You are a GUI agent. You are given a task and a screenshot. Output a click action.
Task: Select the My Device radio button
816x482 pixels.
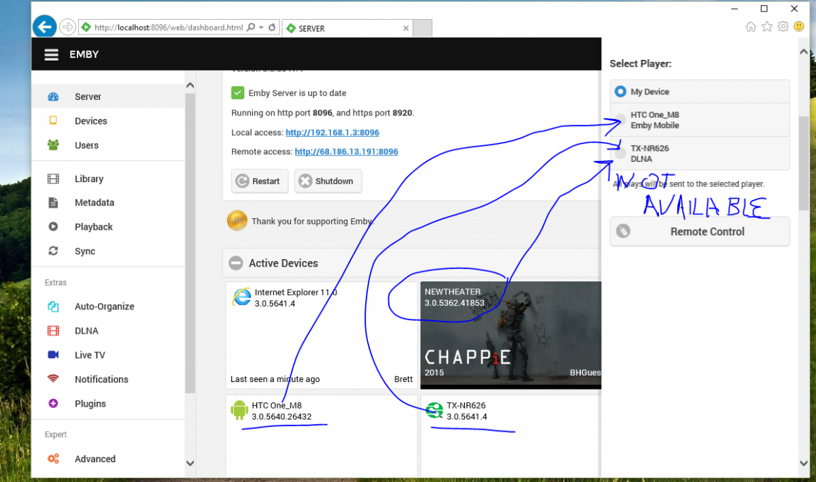[620, 92]
